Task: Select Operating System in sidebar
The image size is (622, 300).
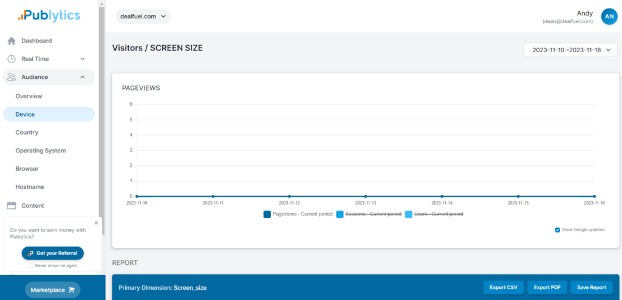Action: pos(41,151)
